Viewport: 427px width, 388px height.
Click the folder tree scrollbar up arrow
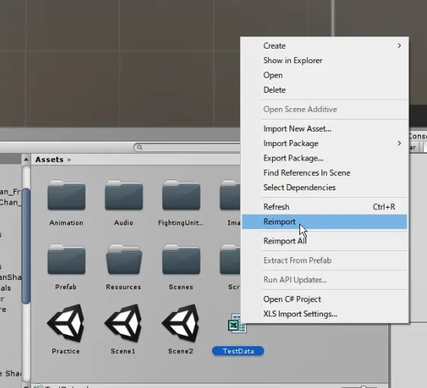[x=26, y=159]
